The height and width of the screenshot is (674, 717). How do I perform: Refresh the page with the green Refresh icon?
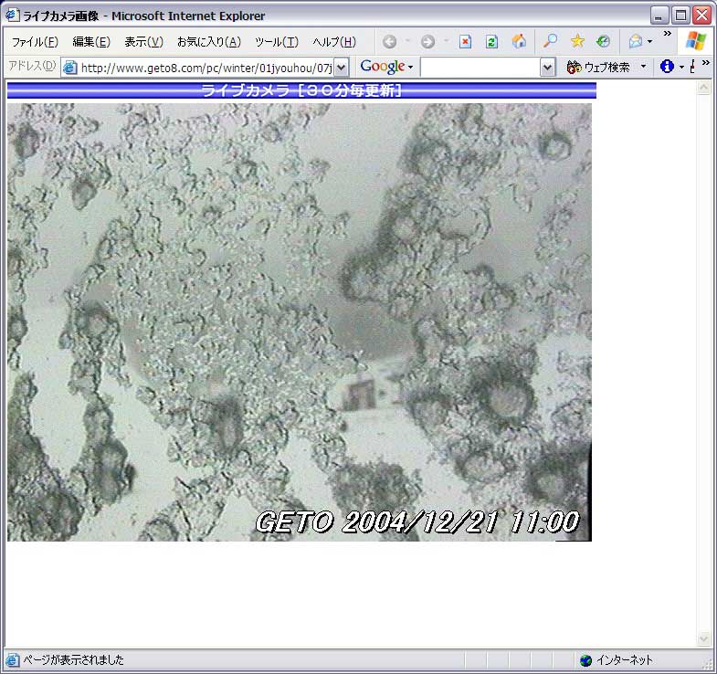point(491,42)
